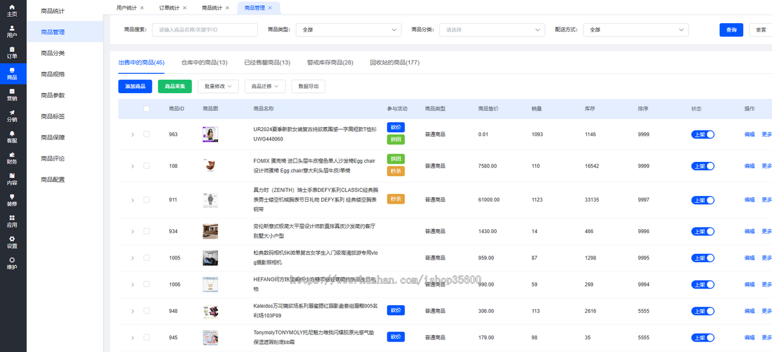Viewport: 772px width, 352px height.
Task: Toggle 上架 switch for product 108
Action: coord(703,166)
